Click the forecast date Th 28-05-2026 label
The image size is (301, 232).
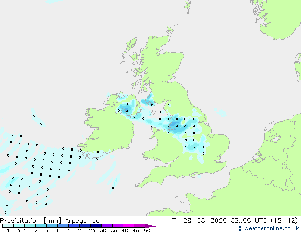[x=199, y=221]
